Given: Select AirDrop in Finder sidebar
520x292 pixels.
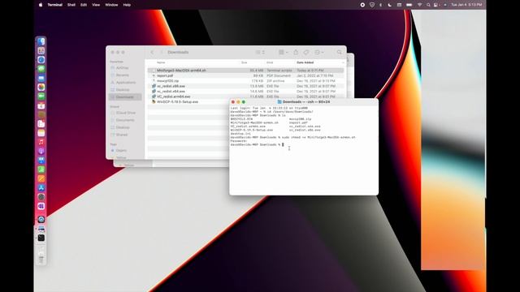Looking at the screenshot, I should click(125, 68).
